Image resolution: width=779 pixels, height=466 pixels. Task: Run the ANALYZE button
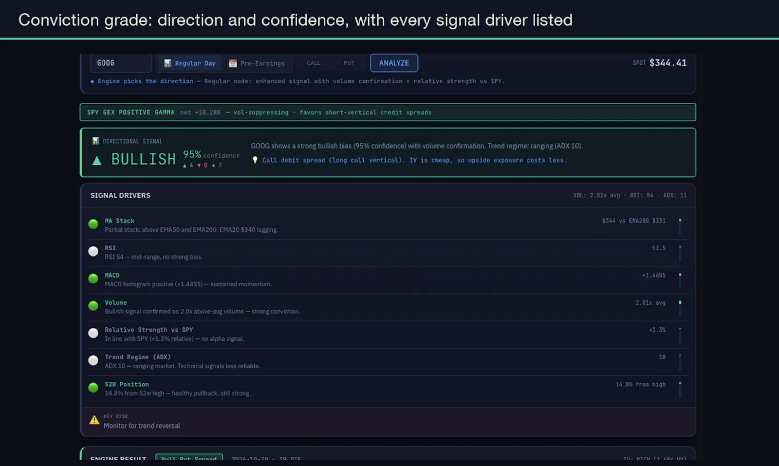pos(394,63)
